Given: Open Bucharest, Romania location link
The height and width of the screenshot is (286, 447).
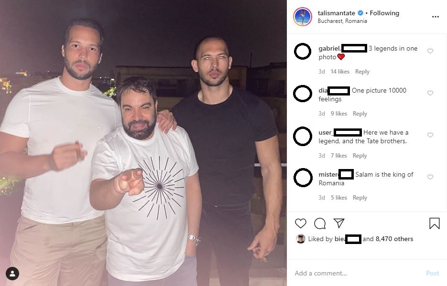Looking at the screenshot, I should pyautogui.click(x=342, y=21).
